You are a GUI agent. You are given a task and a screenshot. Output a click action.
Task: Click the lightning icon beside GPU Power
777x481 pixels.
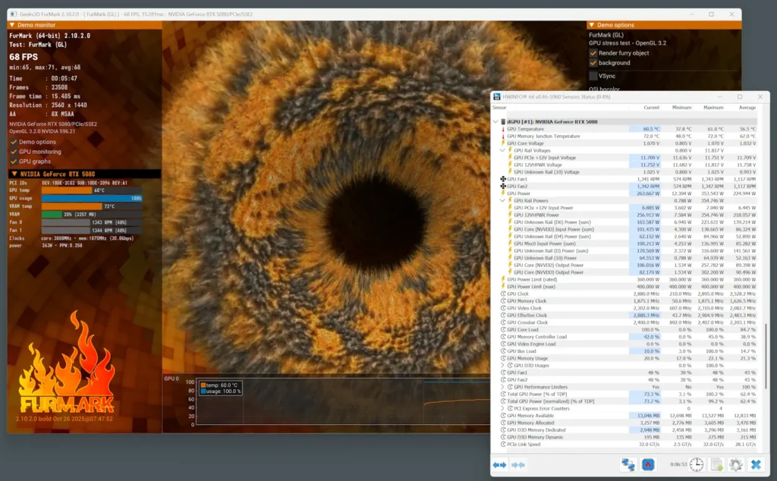[503, 193]
